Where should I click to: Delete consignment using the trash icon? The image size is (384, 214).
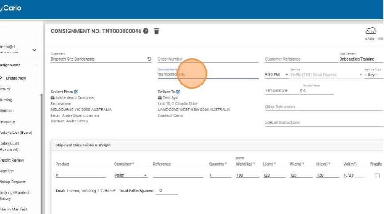coord(156,31)
